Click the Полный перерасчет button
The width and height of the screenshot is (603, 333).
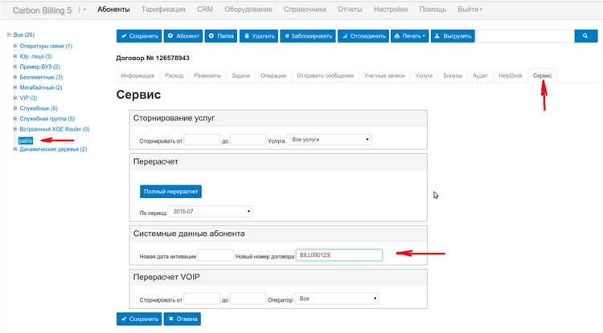(170, 192)
